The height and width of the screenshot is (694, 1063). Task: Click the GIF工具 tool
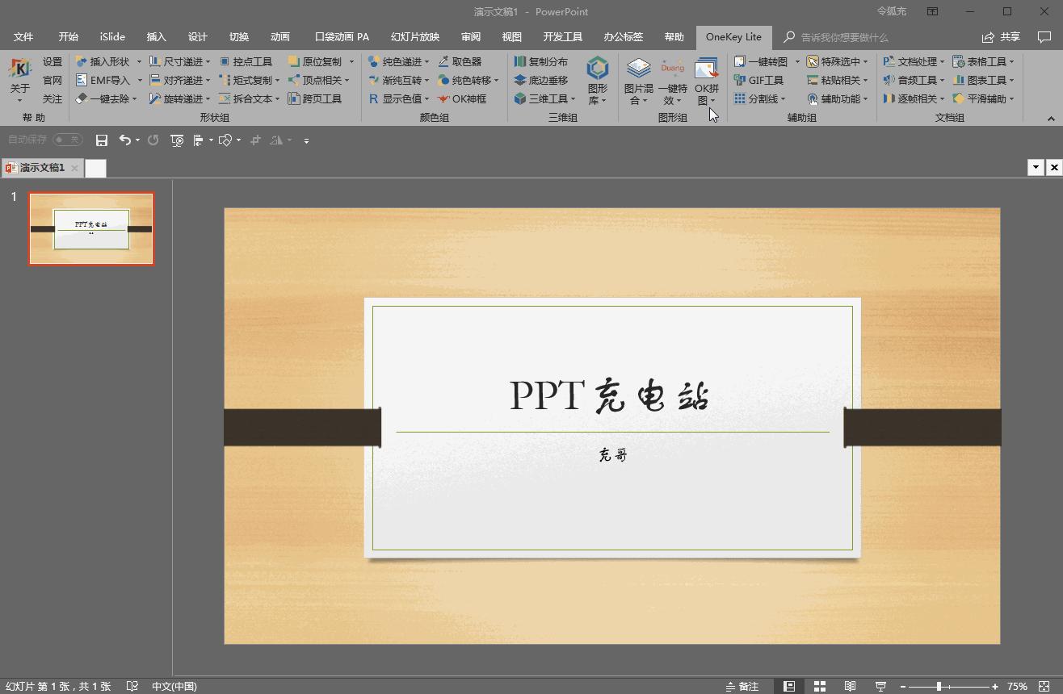click(758, 80)
